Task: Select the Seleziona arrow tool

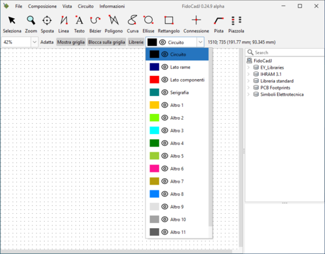Action: 12,24
